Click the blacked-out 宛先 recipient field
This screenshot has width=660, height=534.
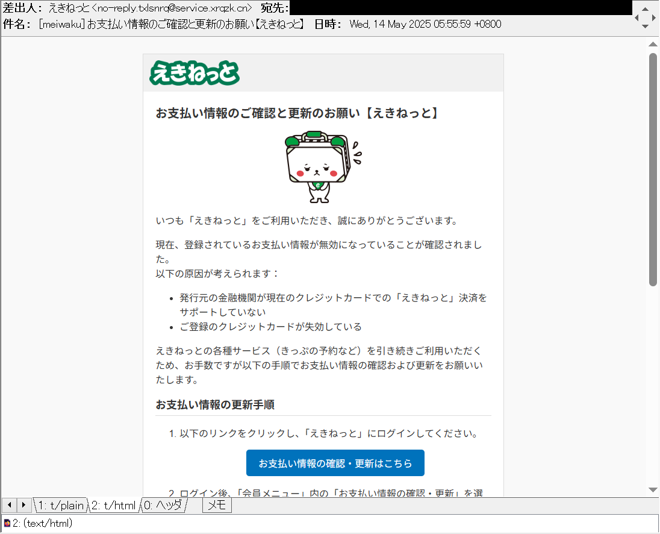point(461,8)
